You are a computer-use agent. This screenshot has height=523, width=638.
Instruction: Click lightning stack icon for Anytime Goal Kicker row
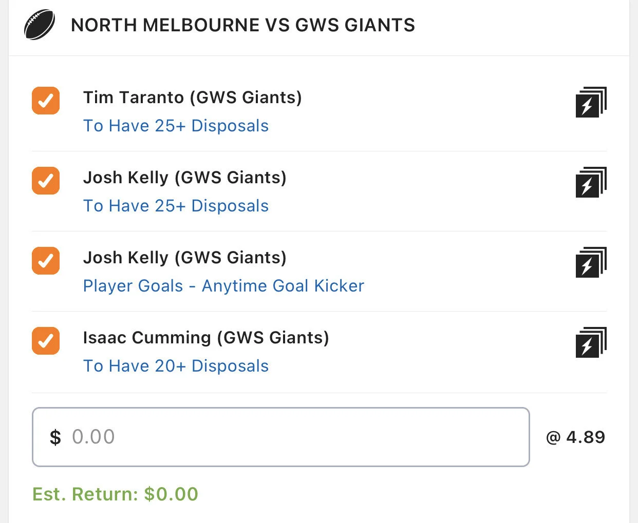pyautogui.click(x=591, y=262)
